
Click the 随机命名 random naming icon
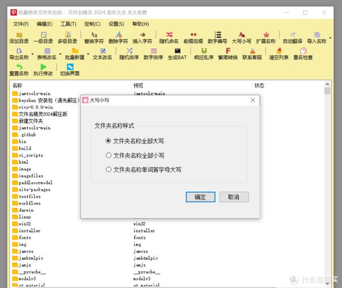pos(169,35)
